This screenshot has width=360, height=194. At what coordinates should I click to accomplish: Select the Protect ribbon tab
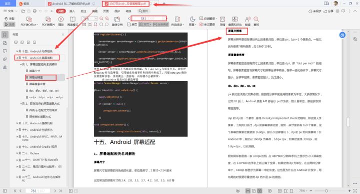click(117, 11)
